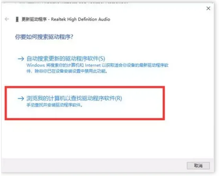Click the device icon beside 更新驱动程序 title
Image resolution: width=219 pixels, height=176 pixels.
(x=17, y=19)
